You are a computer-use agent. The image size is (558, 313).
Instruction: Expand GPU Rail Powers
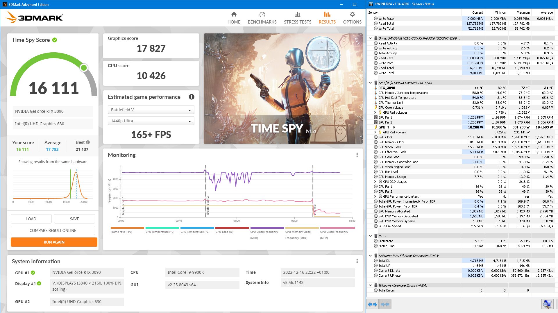tap(375, 132)
